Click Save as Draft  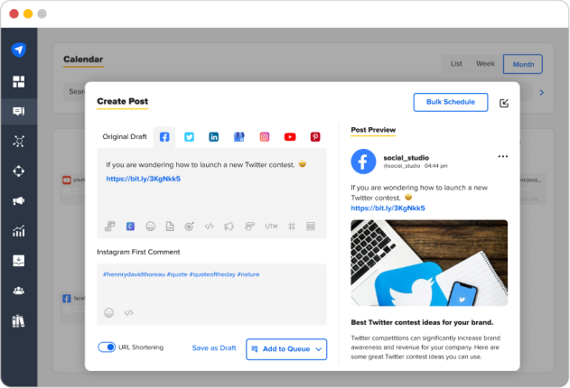tap(214, 348)
